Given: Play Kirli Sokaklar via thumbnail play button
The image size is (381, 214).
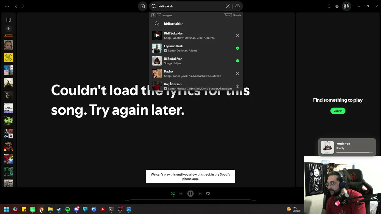Looking at the screenshot, I should click(157, 35).
